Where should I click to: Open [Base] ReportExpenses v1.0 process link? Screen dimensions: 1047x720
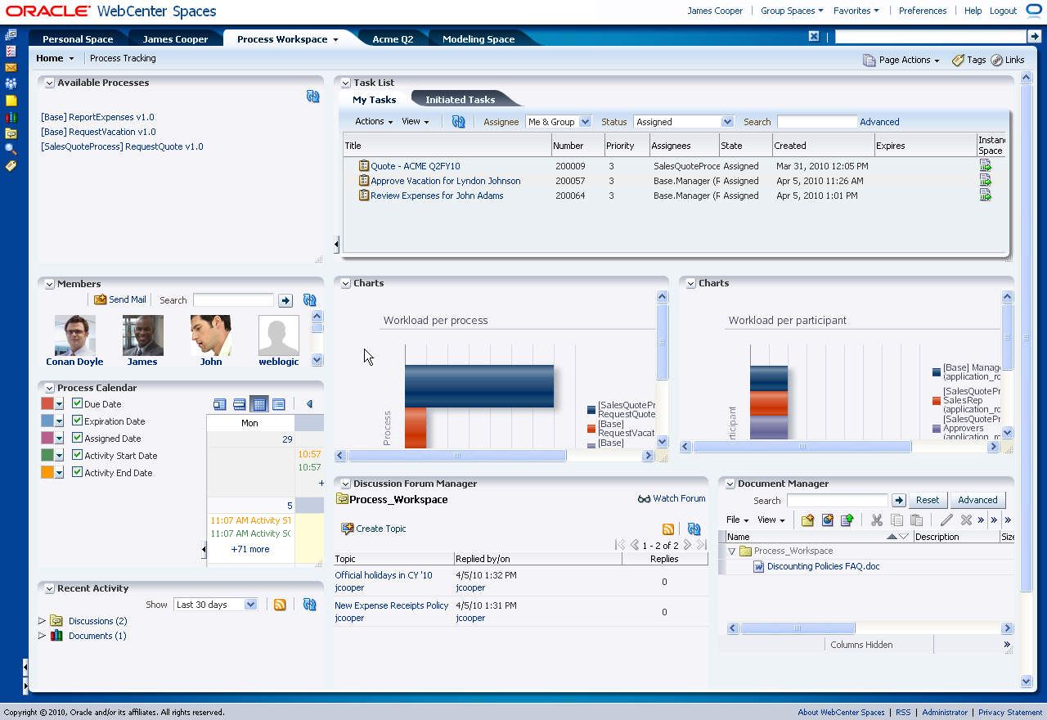[x=97, y=117]
